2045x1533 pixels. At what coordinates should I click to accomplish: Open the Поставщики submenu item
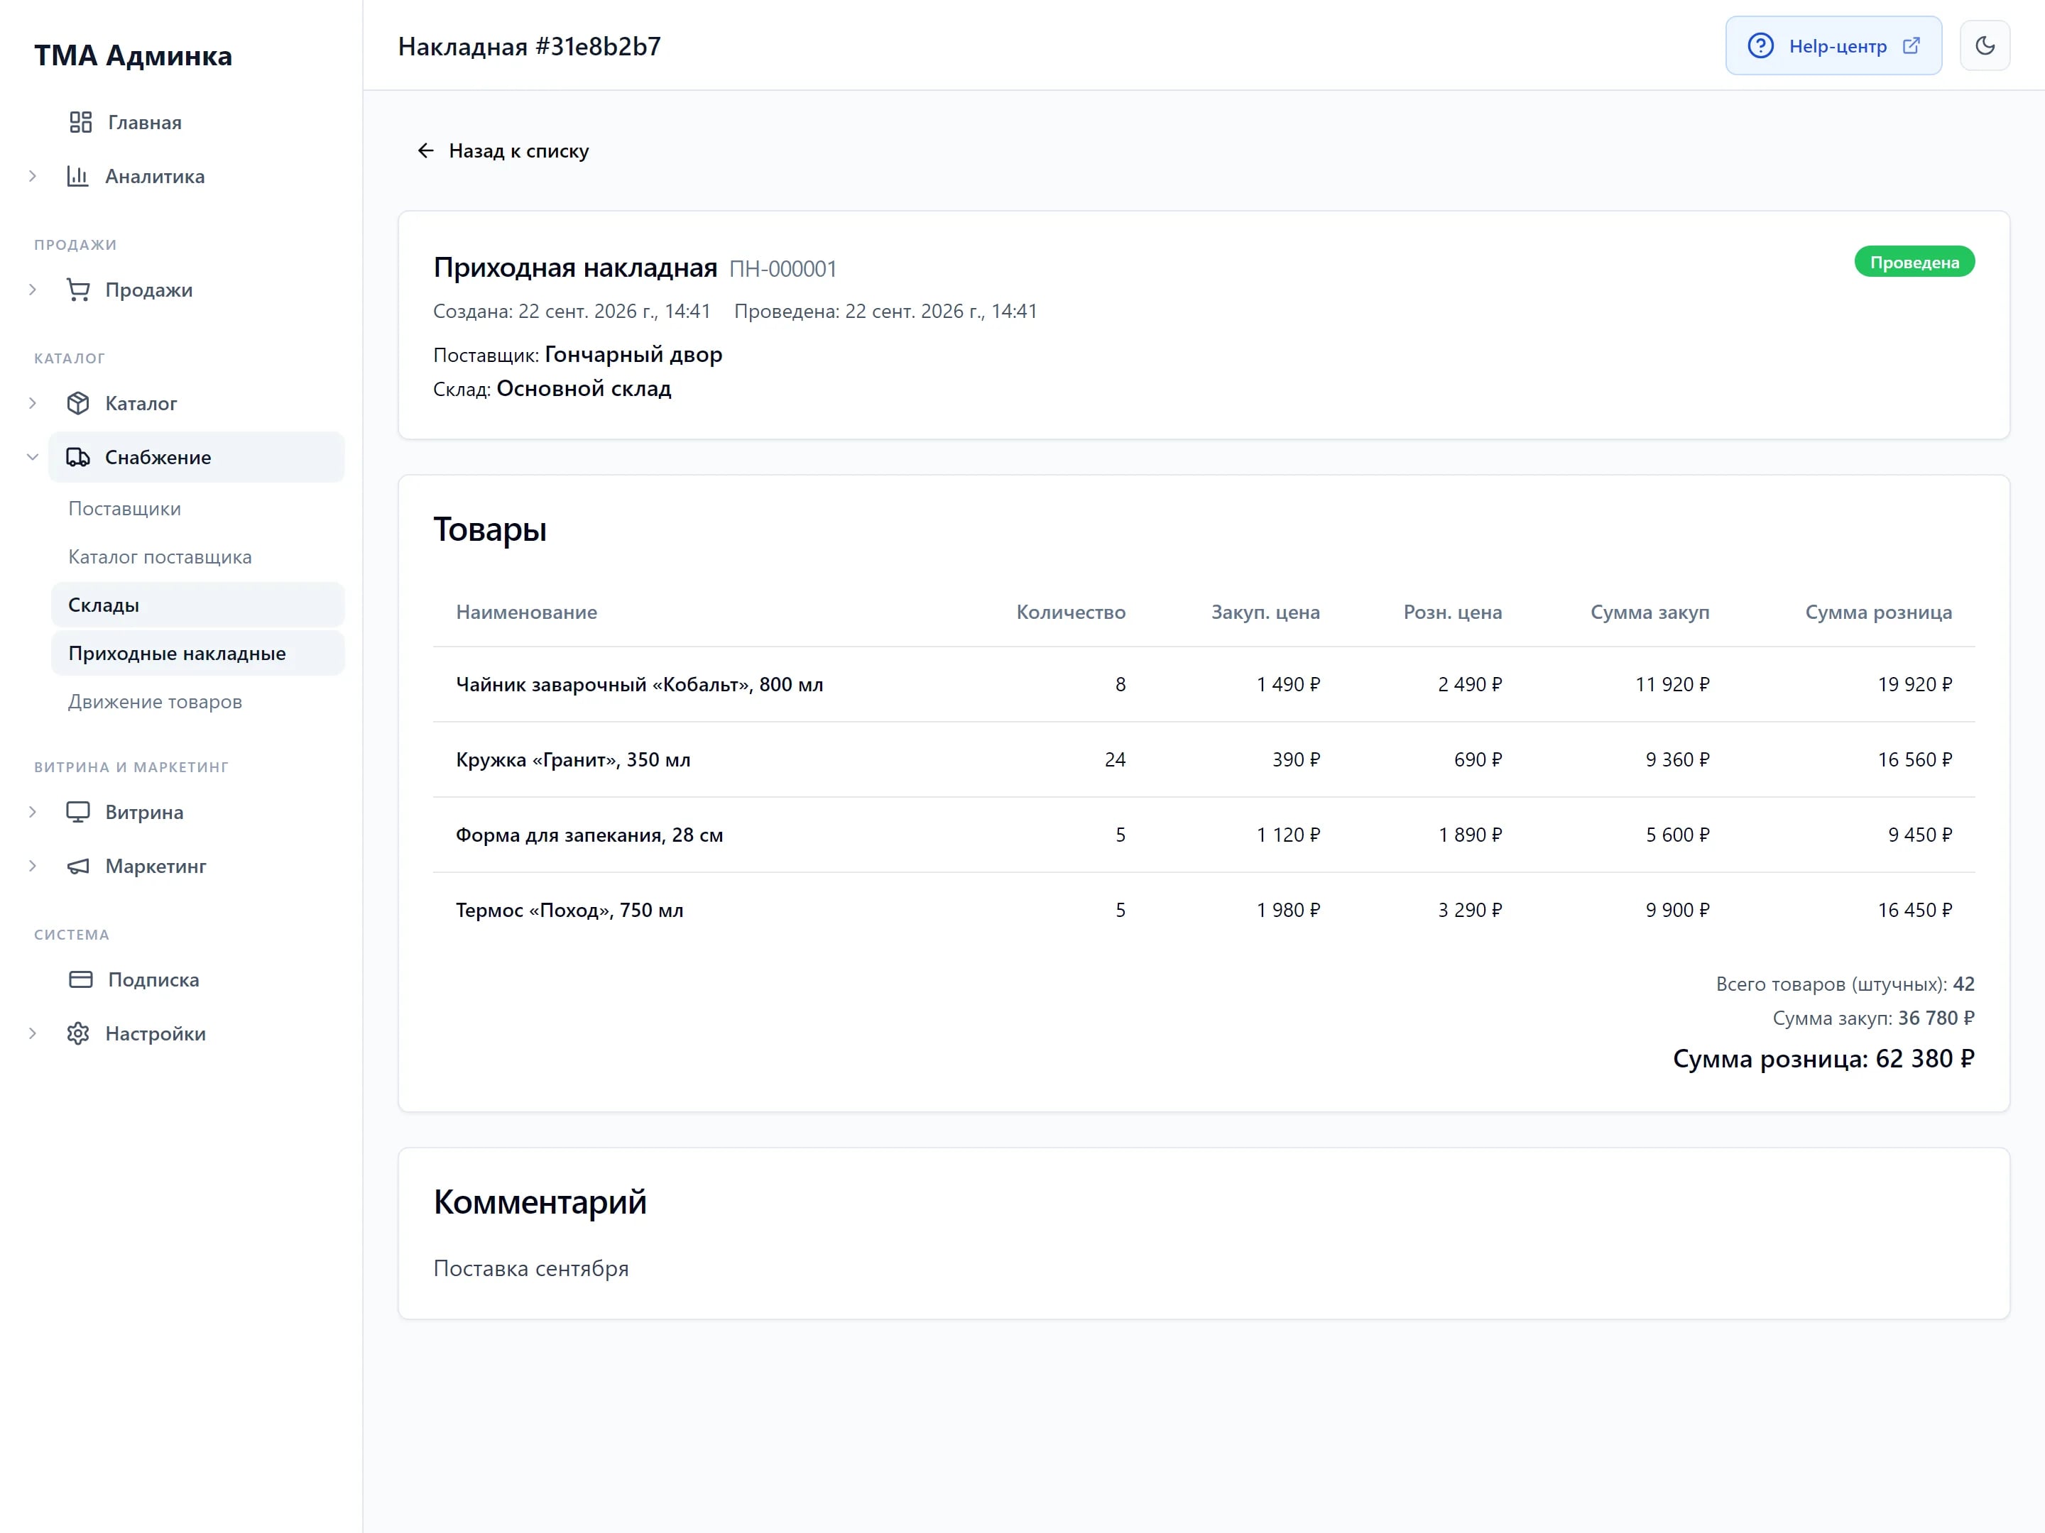point(198,508)
